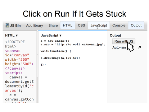Click the <script> tag in HTML editor
149x112 pixels.
(x=14, y=73)
